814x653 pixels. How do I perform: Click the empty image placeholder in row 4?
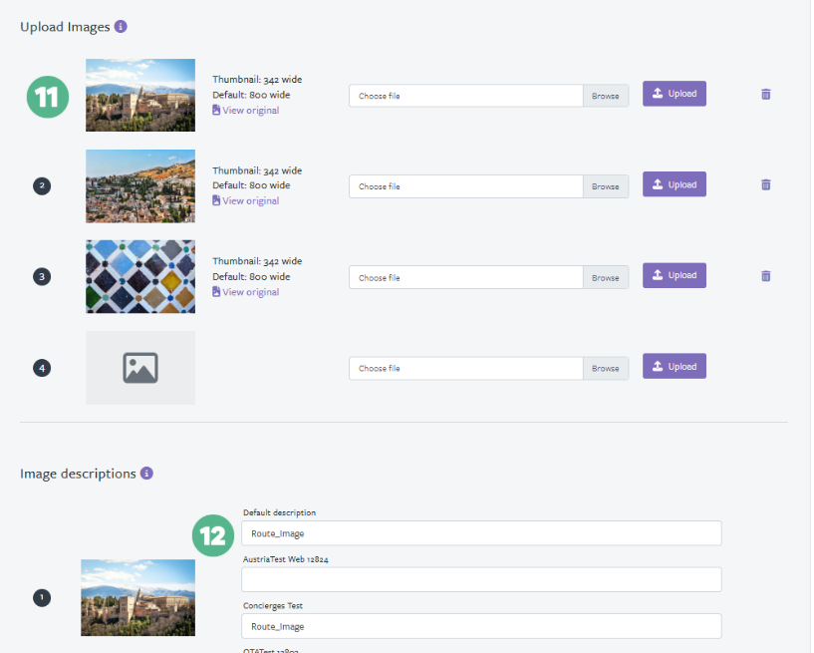coord(140,368)
